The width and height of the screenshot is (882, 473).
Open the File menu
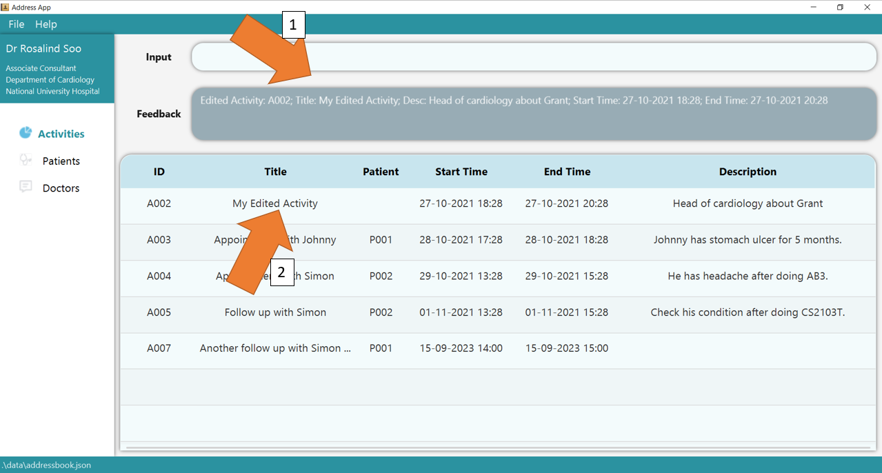pos(16,24)
